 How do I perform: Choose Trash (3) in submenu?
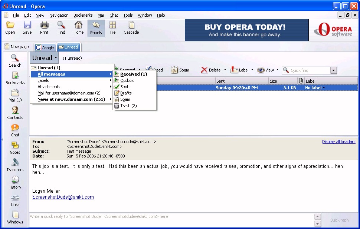click(135, 106)
